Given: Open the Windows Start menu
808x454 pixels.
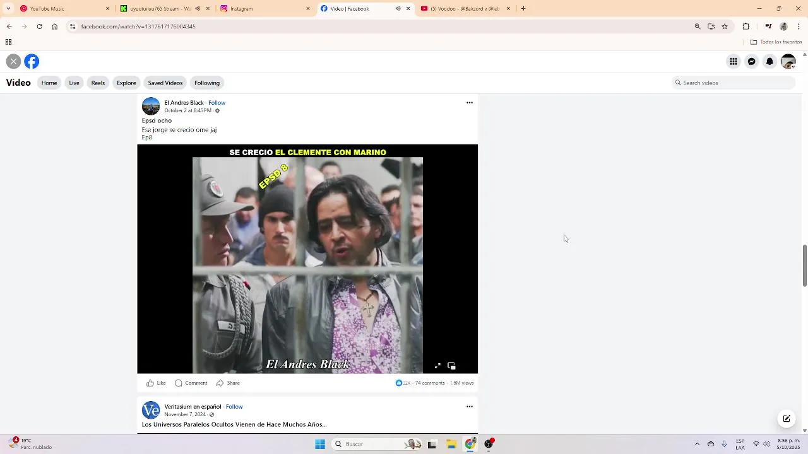Looking at the screenshot, I should click(320, 444).
